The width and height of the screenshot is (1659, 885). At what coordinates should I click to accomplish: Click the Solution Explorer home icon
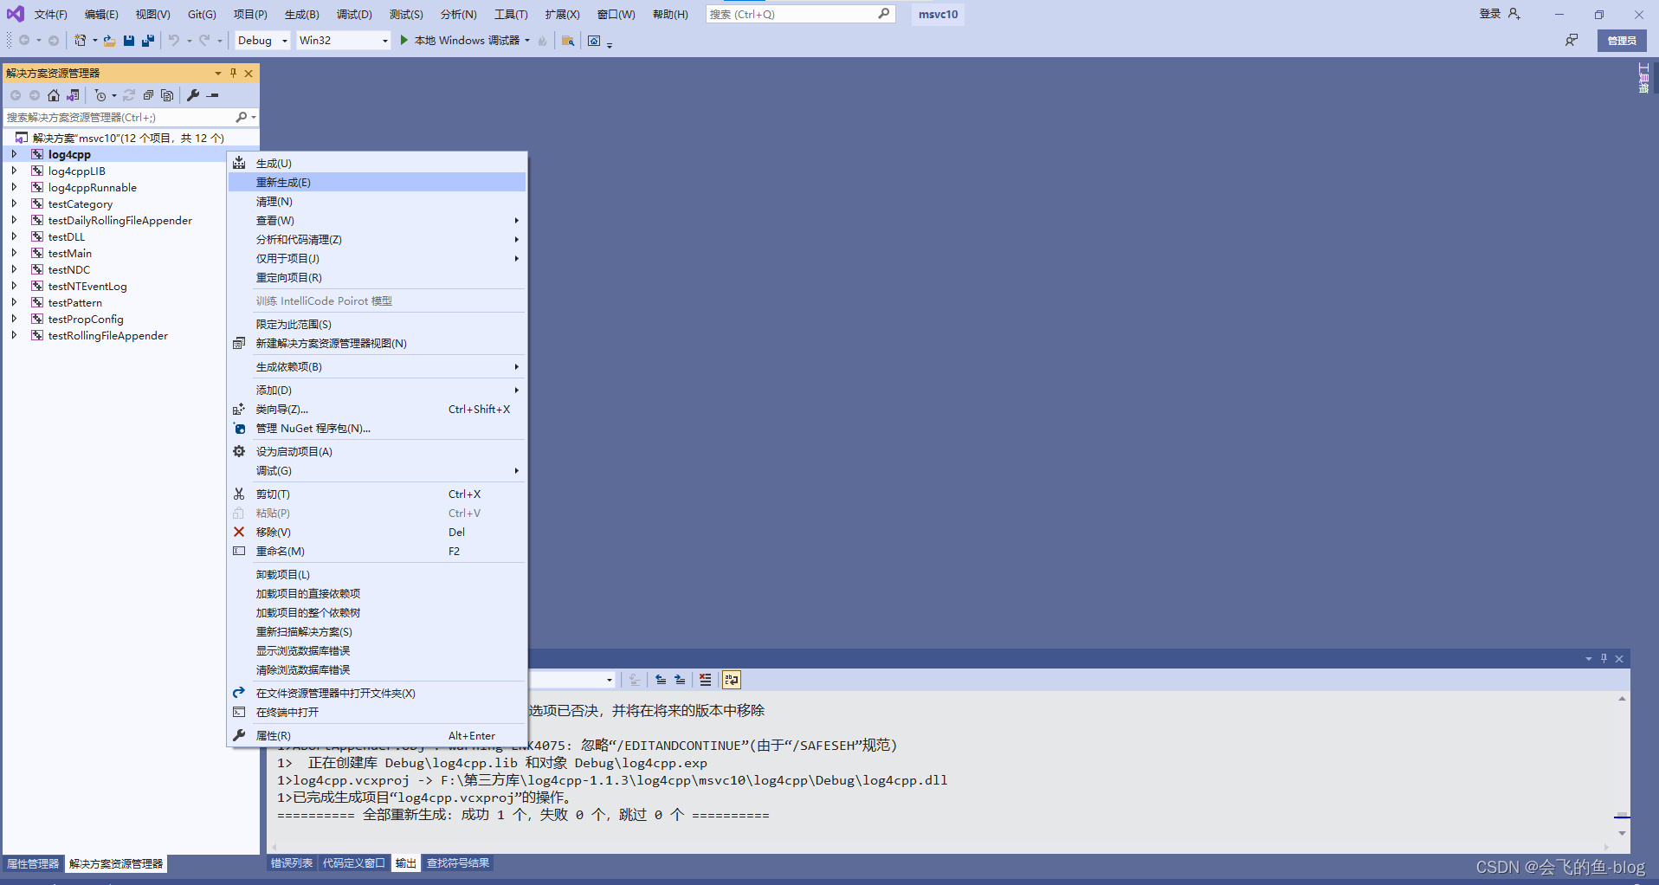tap(54, 95)
